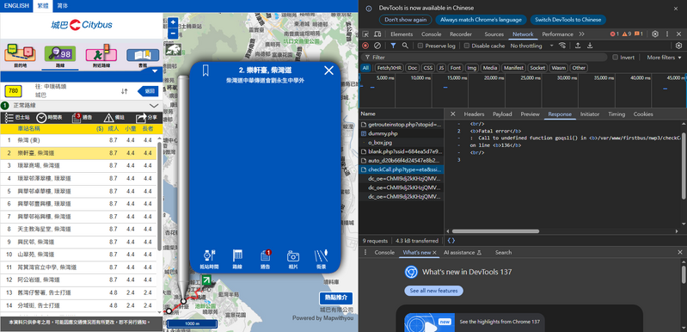Filter requests by Doc type
The image size is (687, 332).
coord(413,68)
